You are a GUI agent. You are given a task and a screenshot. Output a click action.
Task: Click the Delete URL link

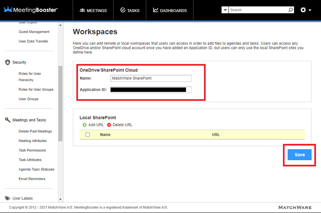coord(122,125)
